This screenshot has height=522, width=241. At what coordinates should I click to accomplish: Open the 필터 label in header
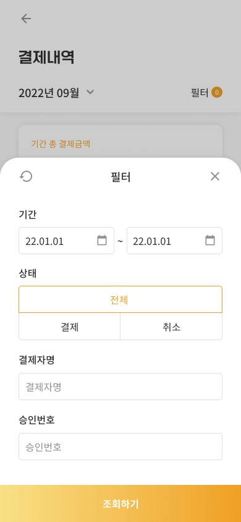(200, 93)
